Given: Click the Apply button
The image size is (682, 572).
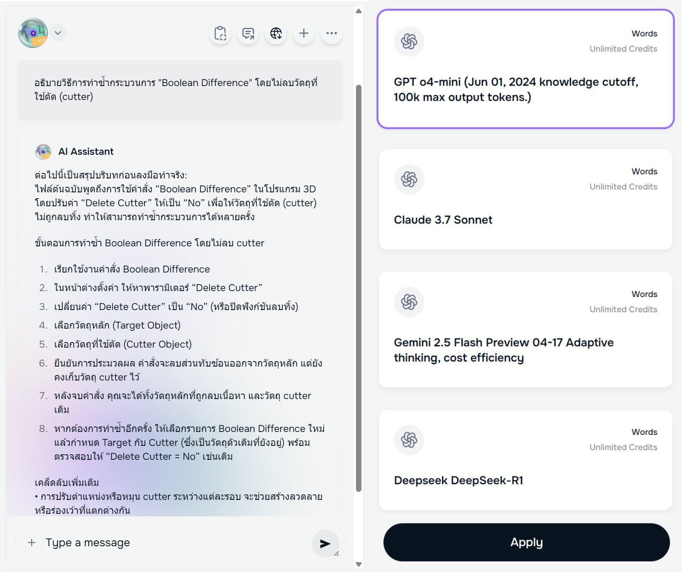Looking at the screenshot, I should [526, 542].
